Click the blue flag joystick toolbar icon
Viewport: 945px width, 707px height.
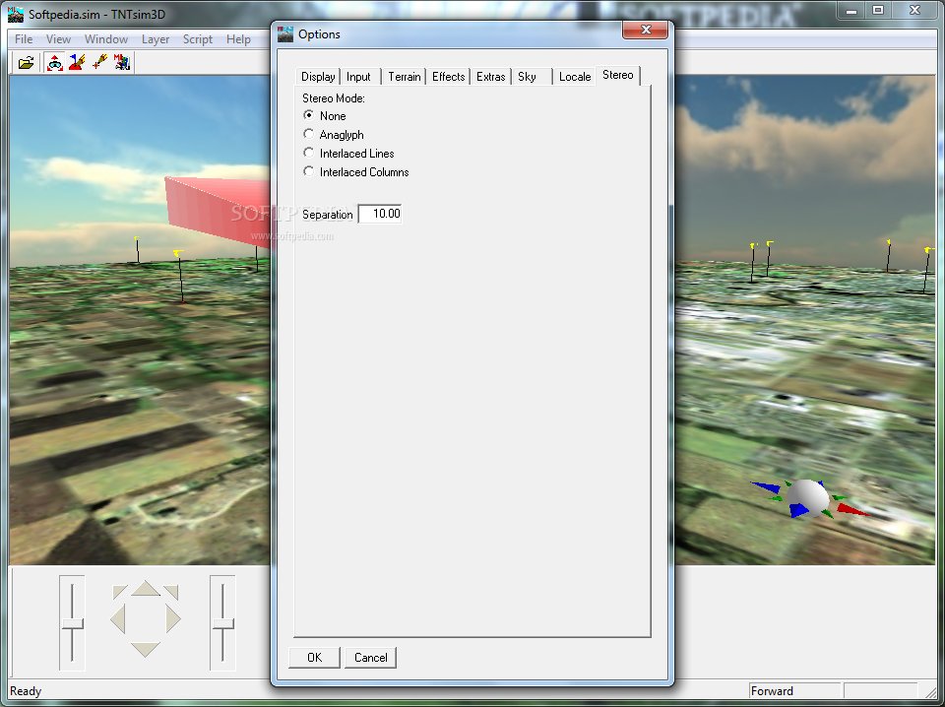[x=77, y=62]
